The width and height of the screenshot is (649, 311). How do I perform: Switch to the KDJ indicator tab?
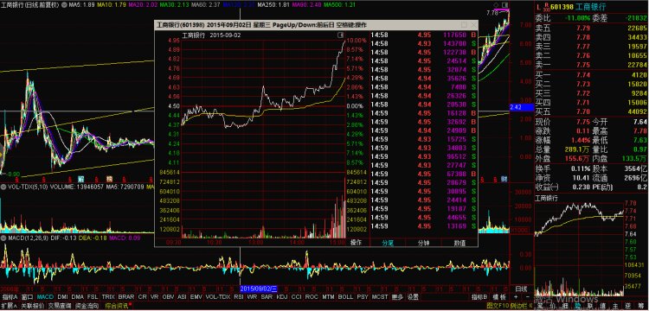point(282,297)
